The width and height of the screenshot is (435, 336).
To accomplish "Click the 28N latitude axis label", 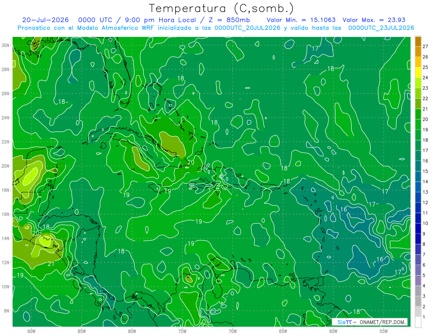I will point(5,69).
